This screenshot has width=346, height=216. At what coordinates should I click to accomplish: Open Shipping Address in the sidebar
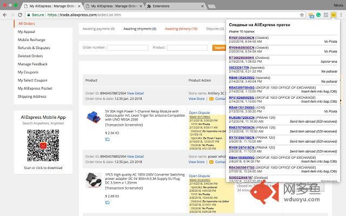coord(32,97)
